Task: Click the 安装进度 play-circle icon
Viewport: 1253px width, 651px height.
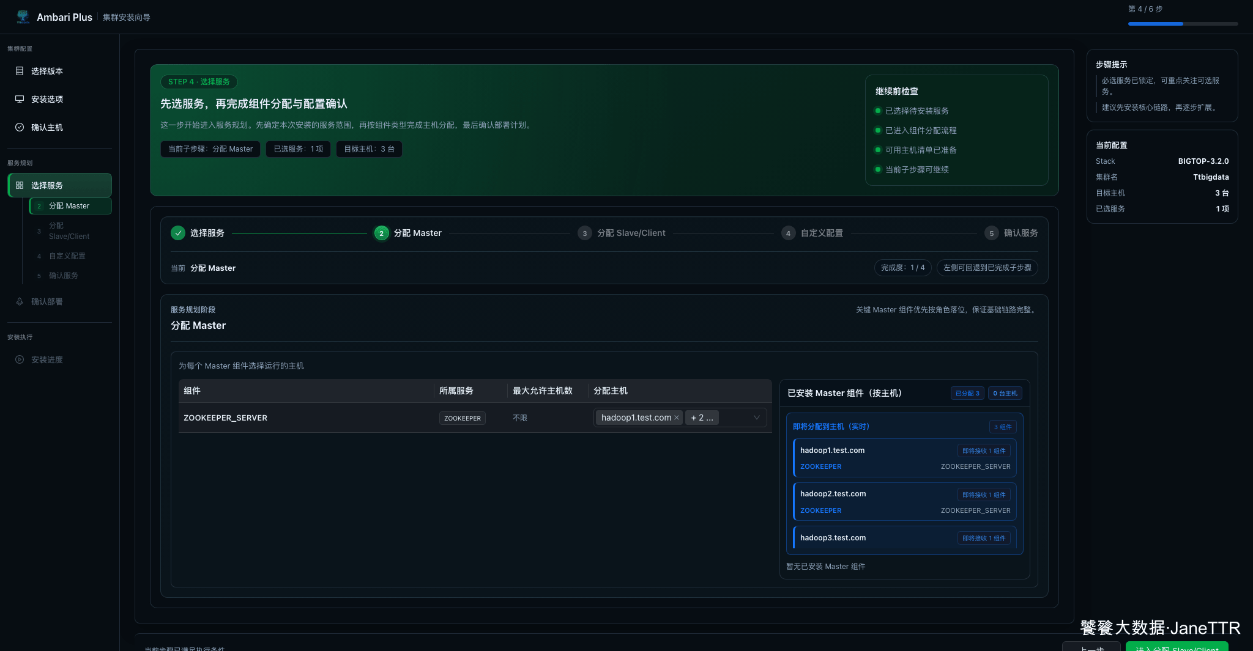Action: (20, 359)
